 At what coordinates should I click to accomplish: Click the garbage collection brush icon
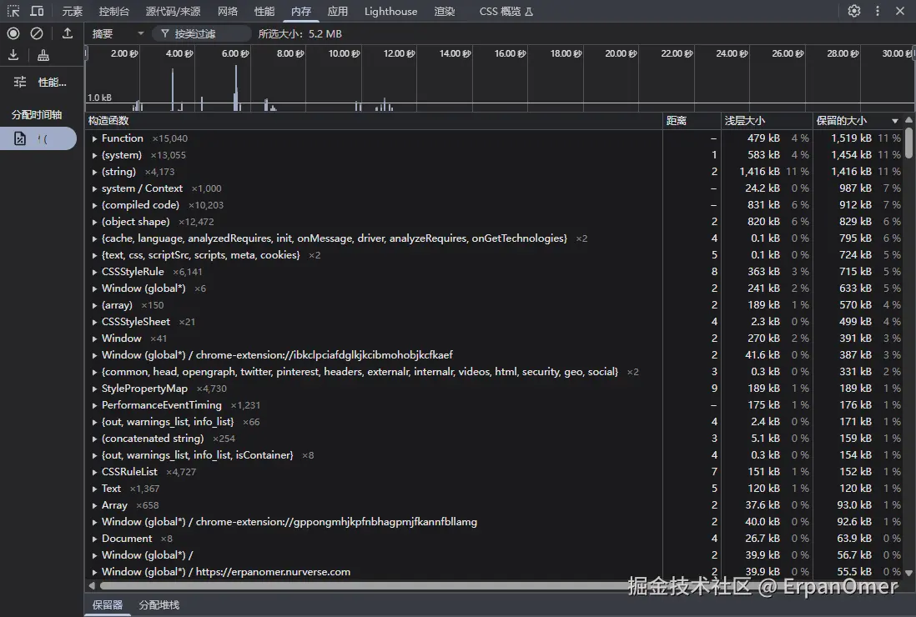[42, 55]
